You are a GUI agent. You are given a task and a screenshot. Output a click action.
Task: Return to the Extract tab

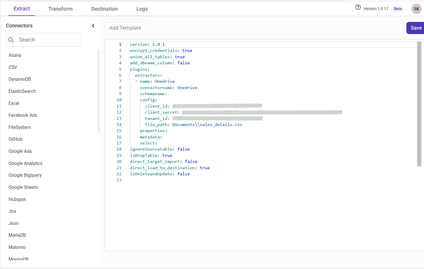(22, 9)
